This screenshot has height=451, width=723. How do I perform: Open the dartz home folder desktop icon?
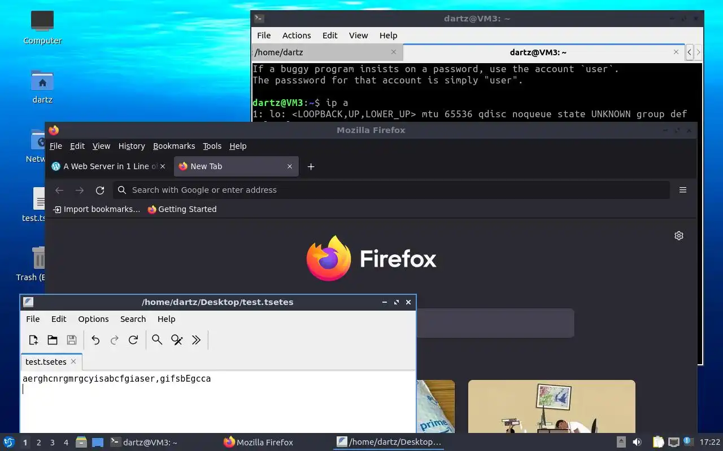coord(42,86)
